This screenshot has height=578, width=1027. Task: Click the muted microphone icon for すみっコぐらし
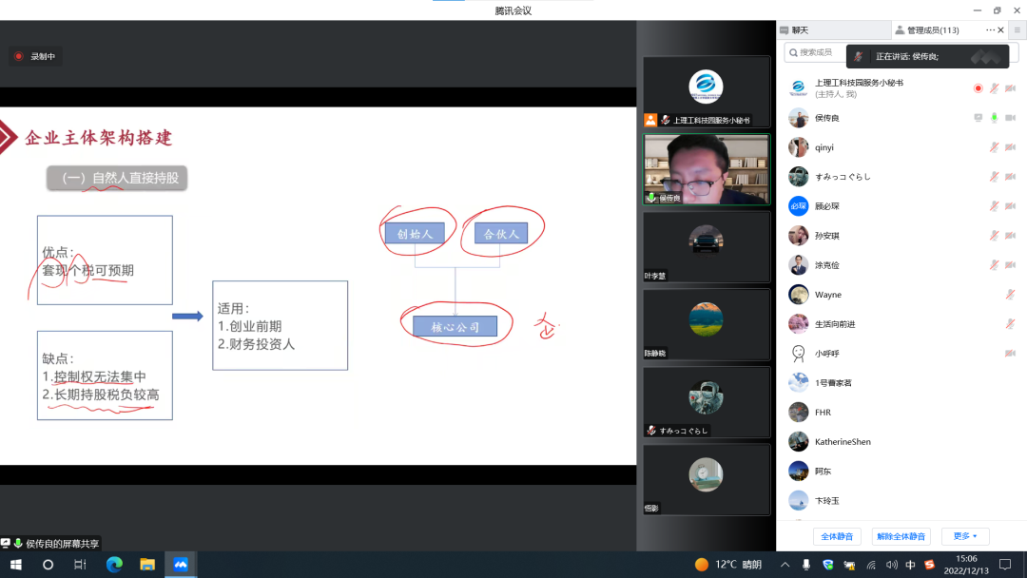point(995,177)
